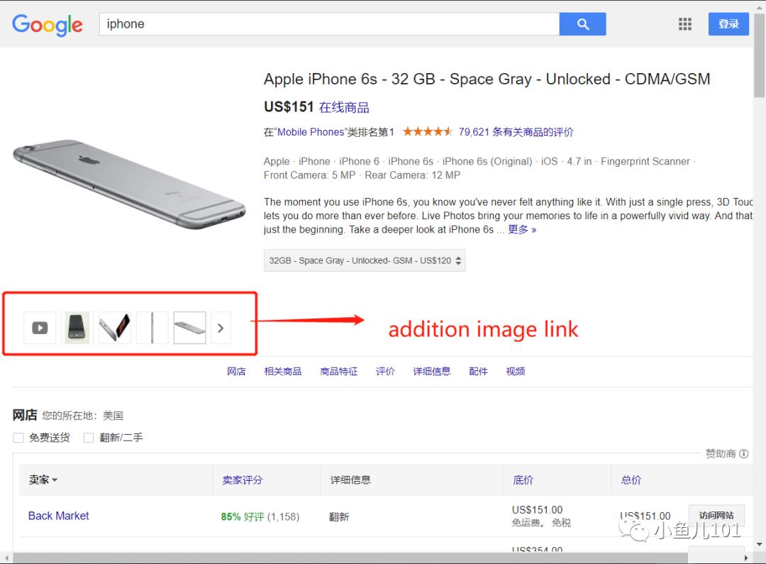Click the 访问网站 button for Back Market
766x564 pixels.
pos(716,516)
